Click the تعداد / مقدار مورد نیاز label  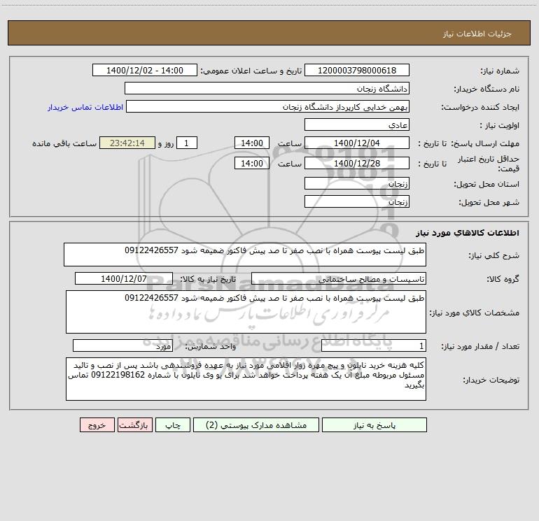480,346
